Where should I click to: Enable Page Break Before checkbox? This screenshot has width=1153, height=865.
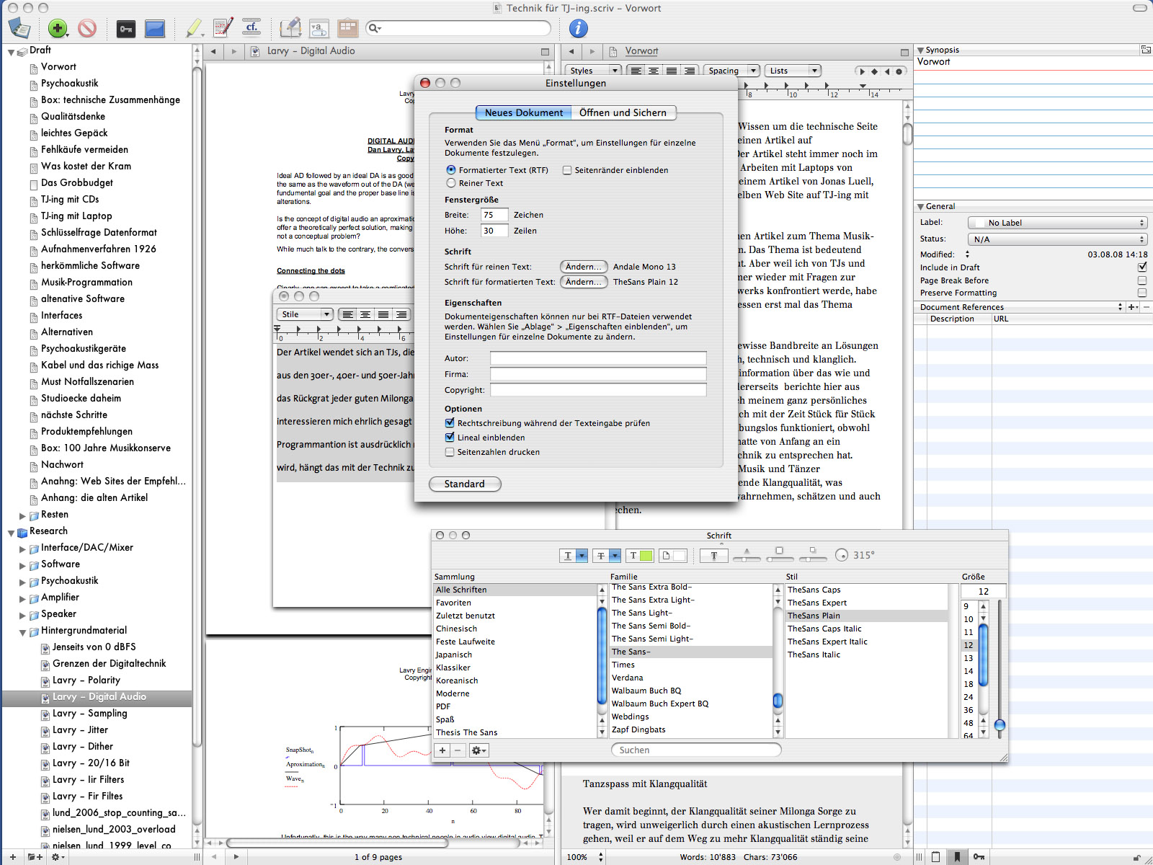tap(1142, 280)
